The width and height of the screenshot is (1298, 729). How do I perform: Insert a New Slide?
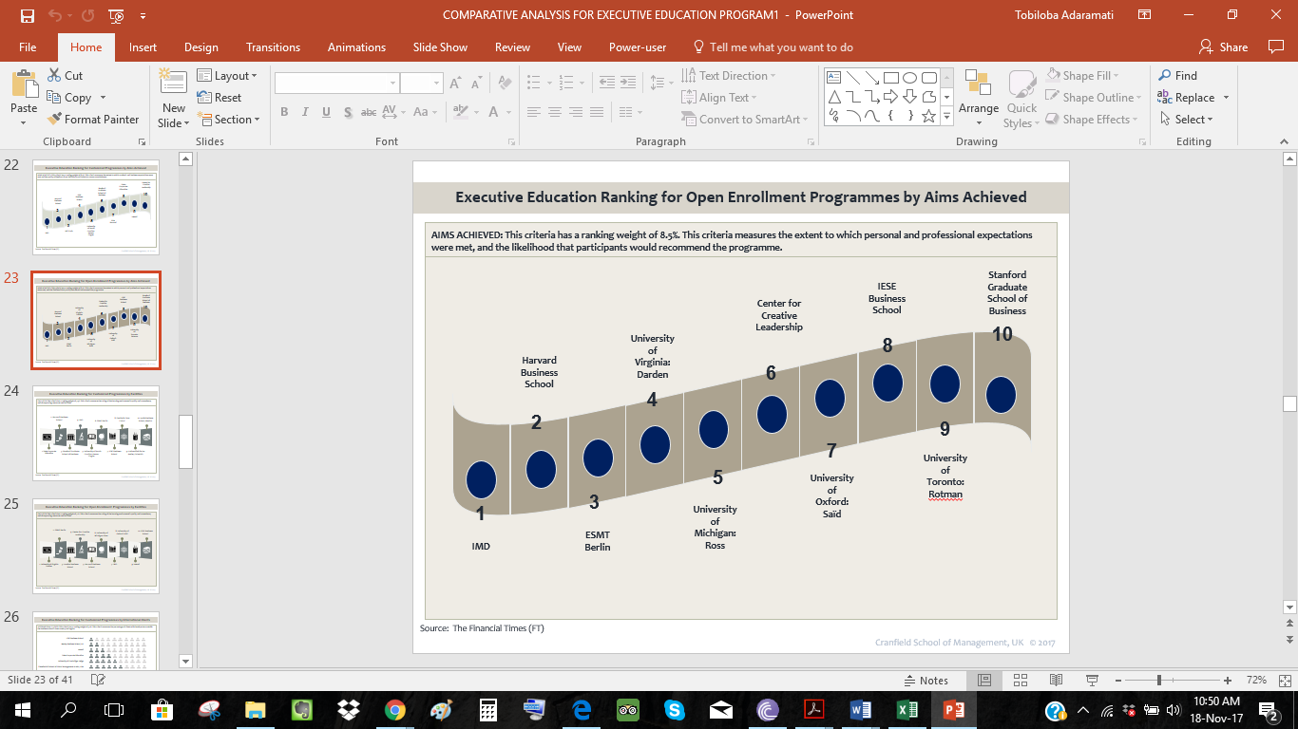[x=174, y=98]
